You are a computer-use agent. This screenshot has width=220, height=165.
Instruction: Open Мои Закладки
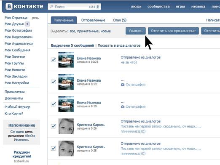[16, 77]
